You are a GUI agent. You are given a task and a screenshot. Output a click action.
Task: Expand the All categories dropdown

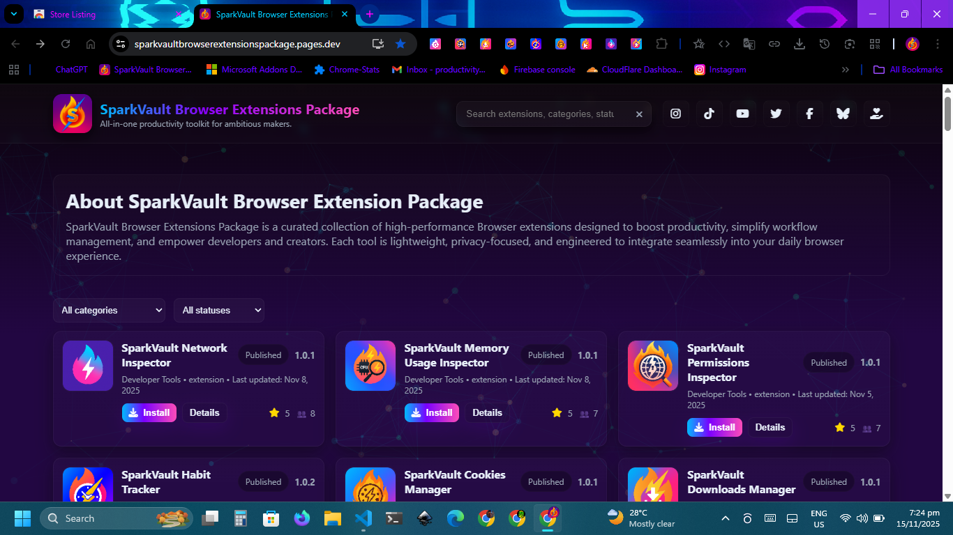pos(110,310)
